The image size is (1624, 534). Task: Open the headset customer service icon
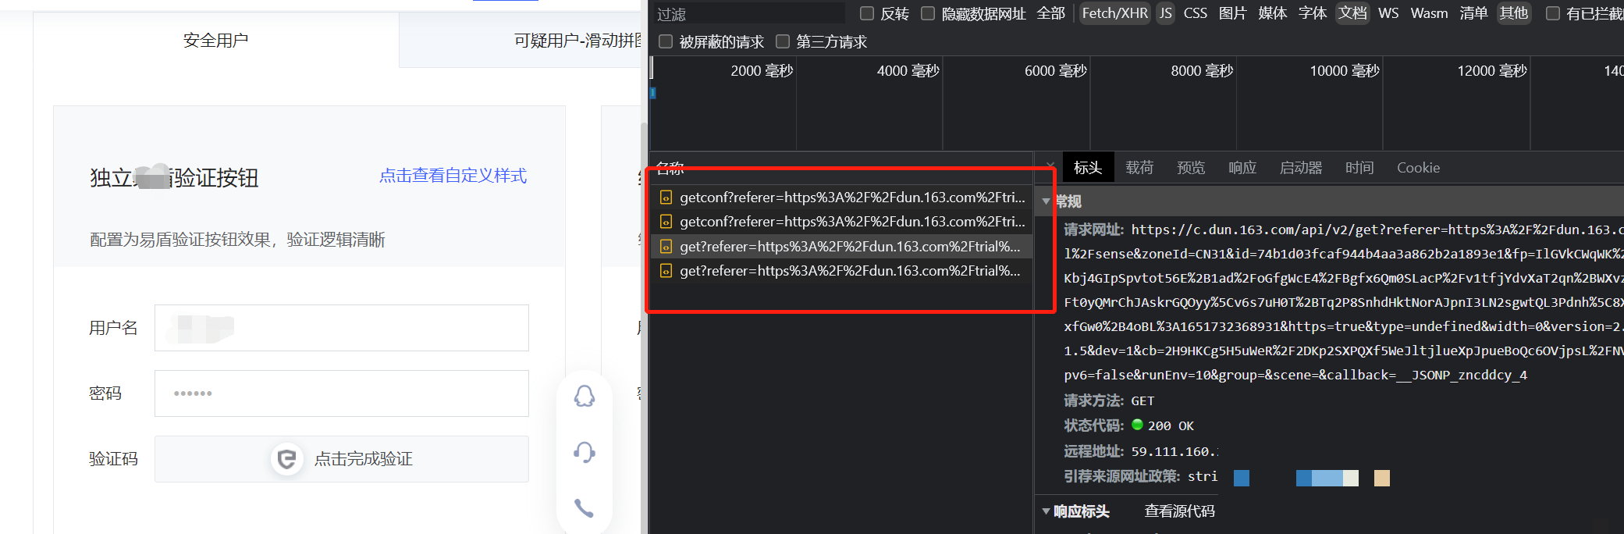click(x=585, y=452)
